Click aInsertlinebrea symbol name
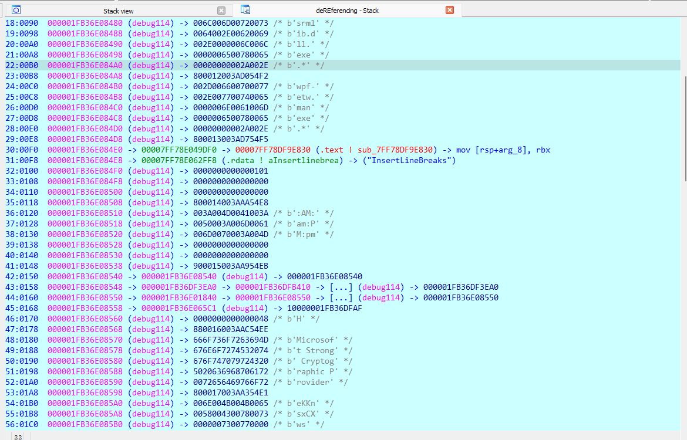The image size is (687, 440). pyautogui.click(x=303, y=160)
